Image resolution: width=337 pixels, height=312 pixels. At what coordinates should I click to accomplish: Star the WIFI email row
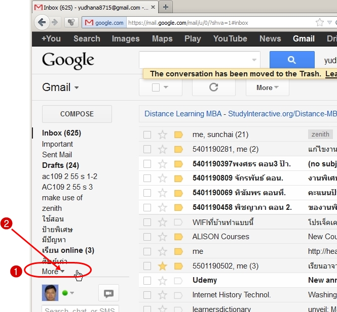[163, 222]
